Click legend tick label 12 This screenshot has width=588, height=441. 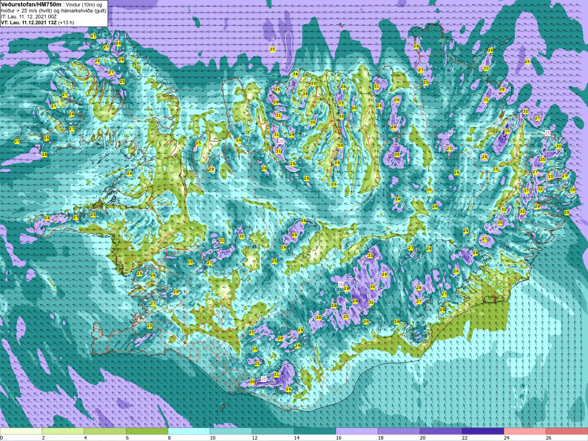click(x=254, y=438)
